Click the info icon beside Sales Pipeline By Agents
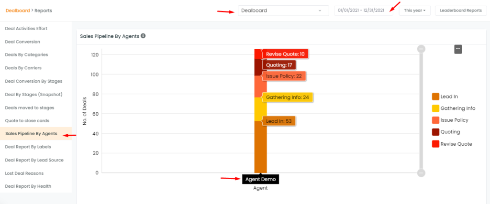Viewport: 490px width, 204px height. [143, 36]
